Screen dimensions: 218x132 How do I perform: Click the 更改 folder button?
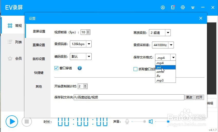pos(189,97)
